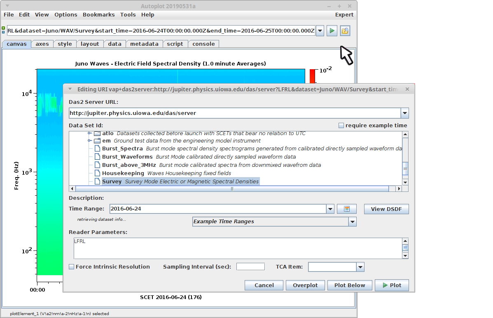Open the Tools menu
The image size is (493, 318).
coord(128,15)
